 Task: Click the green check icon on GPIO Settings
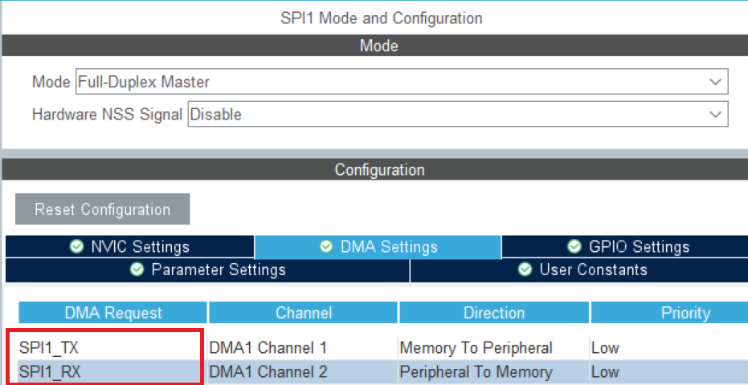[574, 247]
